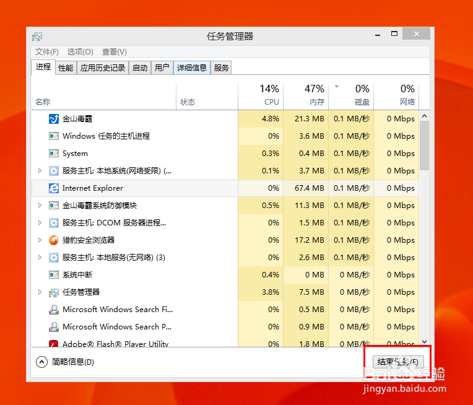Sort by the CPU 14% column header
473x405 pixels.
(x=261, y=96)
